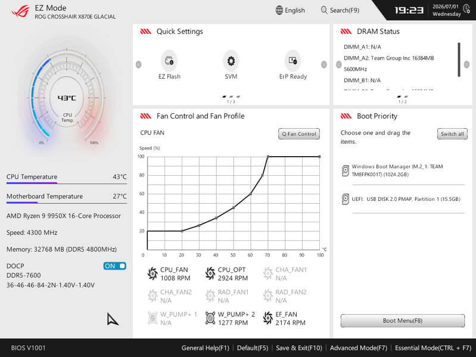The width and height of the screenshot is (476, 357).
Task: Select the CPU_OPT fan icon
Action: (210, 274)
